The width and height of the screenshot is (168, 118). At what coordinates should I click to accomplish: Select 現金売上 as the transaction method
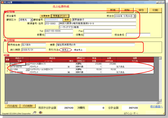point(78,50)
